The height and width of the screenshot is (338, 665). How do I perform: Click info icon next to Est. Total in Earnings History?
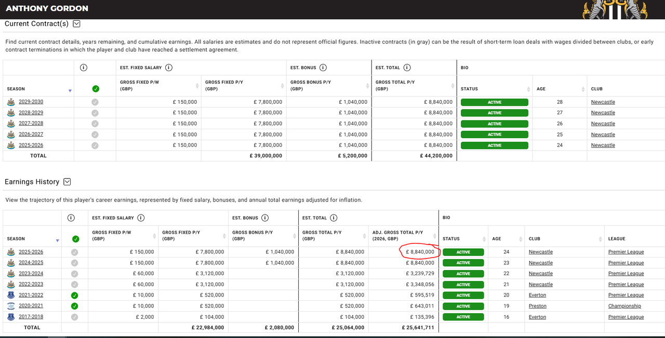tap(334, 218)
